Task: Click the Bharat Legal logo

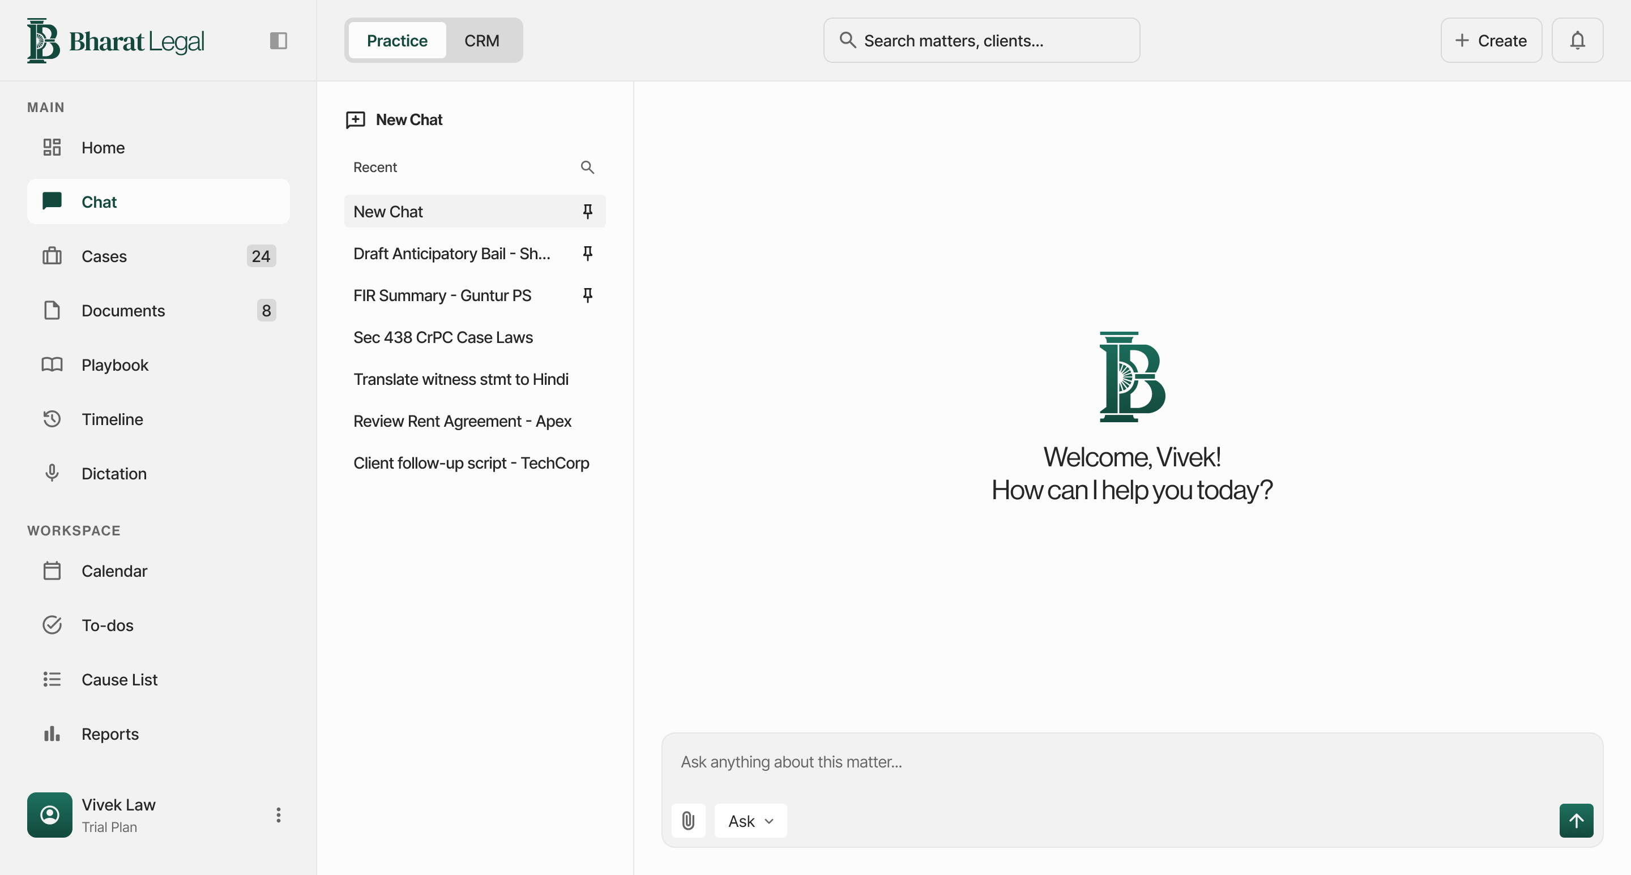Action: click(115, 41)
